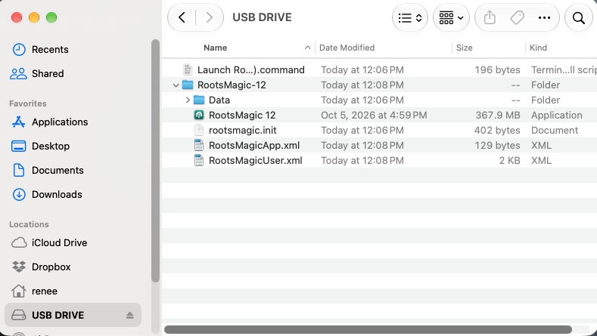Click the USB DRIVE window title
This screenshot has height=336, width=597.
click(262, 17)
